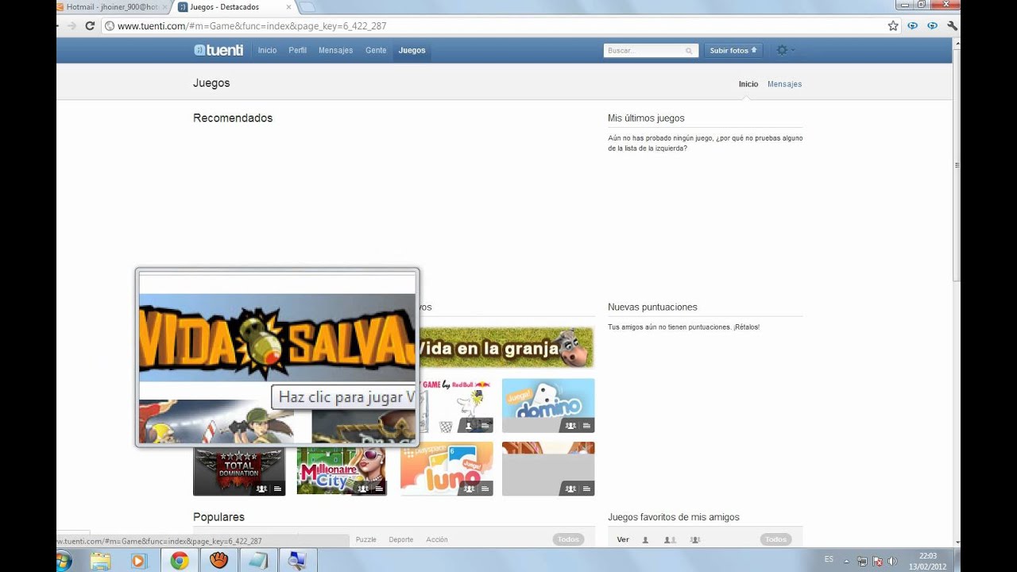The width and height of the screenshot is (1017, 572).
Task: Open the Total Domination game thumbnail
Action: click(239, 471)
